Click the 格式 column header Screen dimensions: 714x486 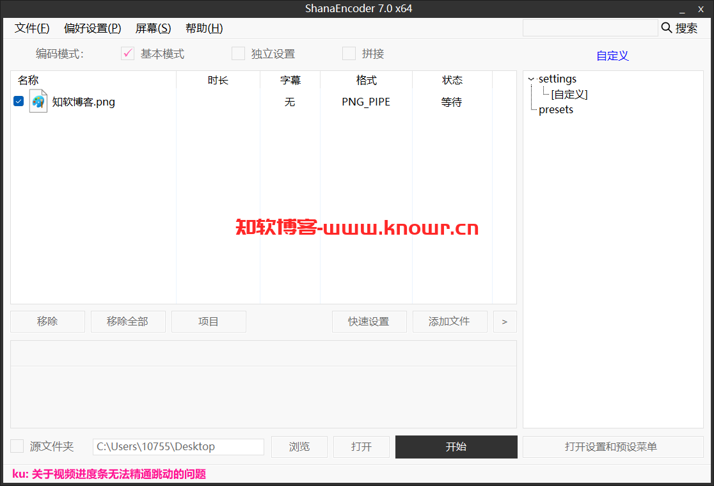click(366, 80)
